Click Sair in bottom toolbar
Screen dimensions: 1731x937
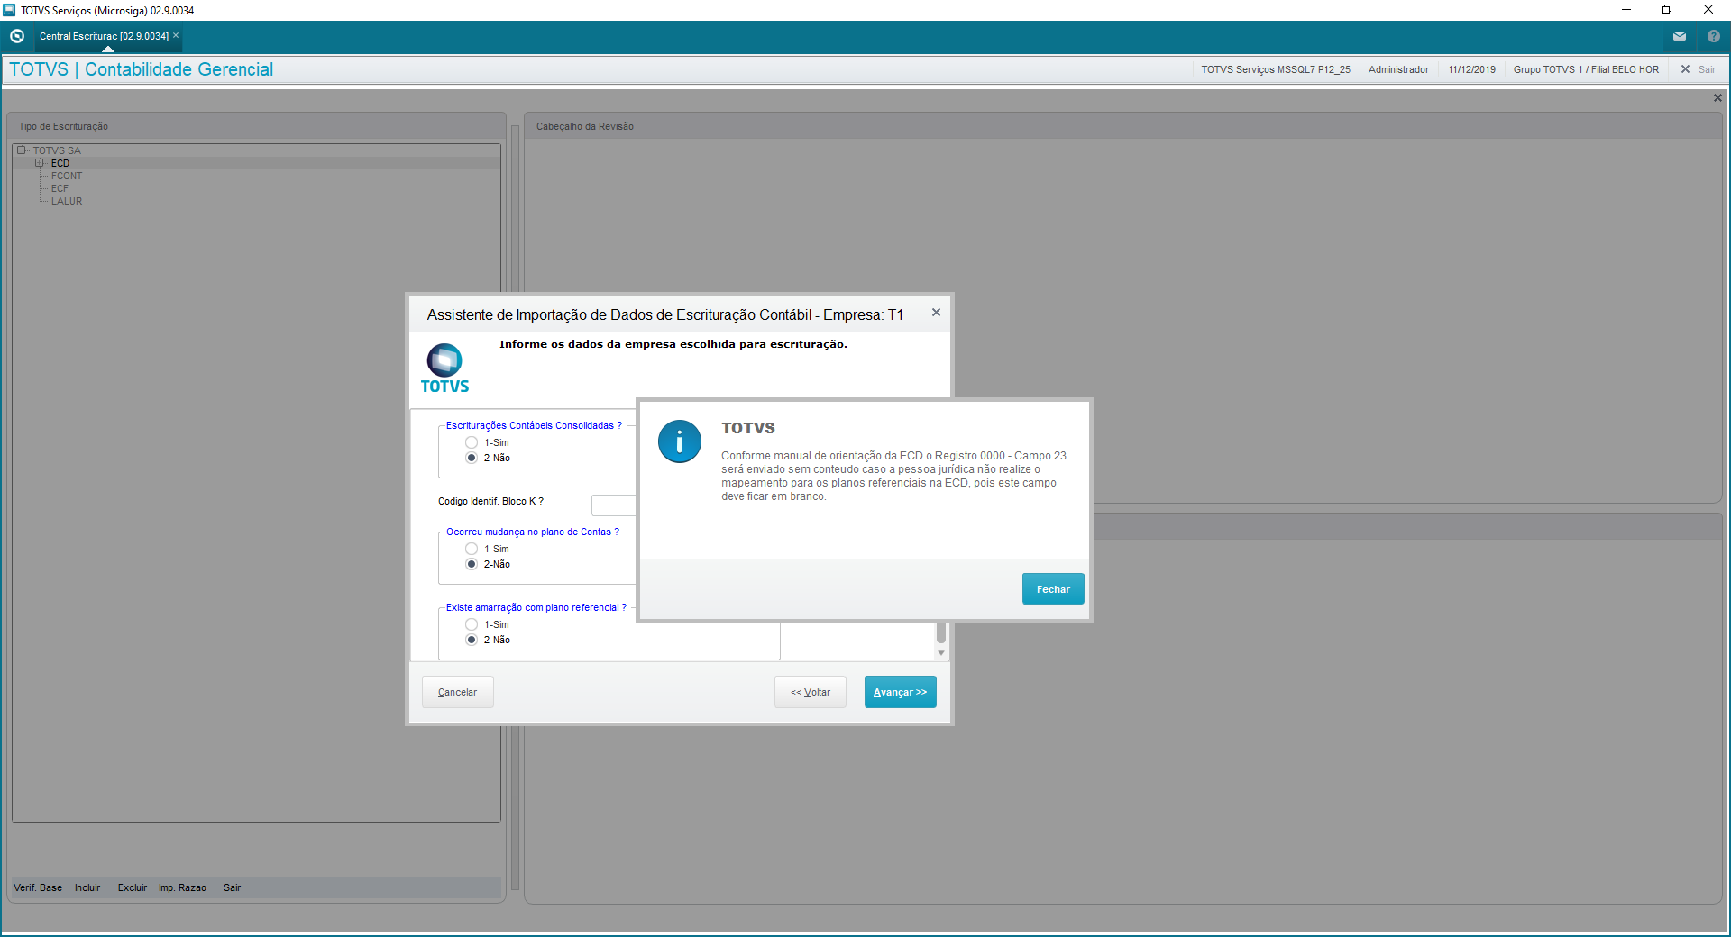[232, 887]
